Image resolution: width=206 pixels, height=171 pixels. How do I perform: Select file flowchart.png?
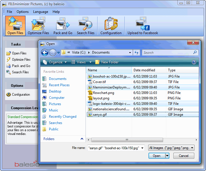[143, 93]
